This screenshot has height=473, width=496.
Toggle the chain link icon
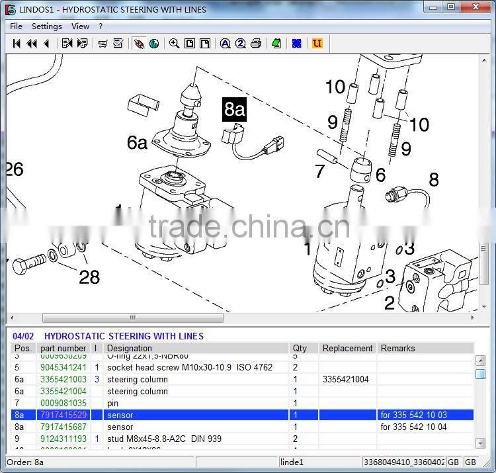(x=139, y=44)
